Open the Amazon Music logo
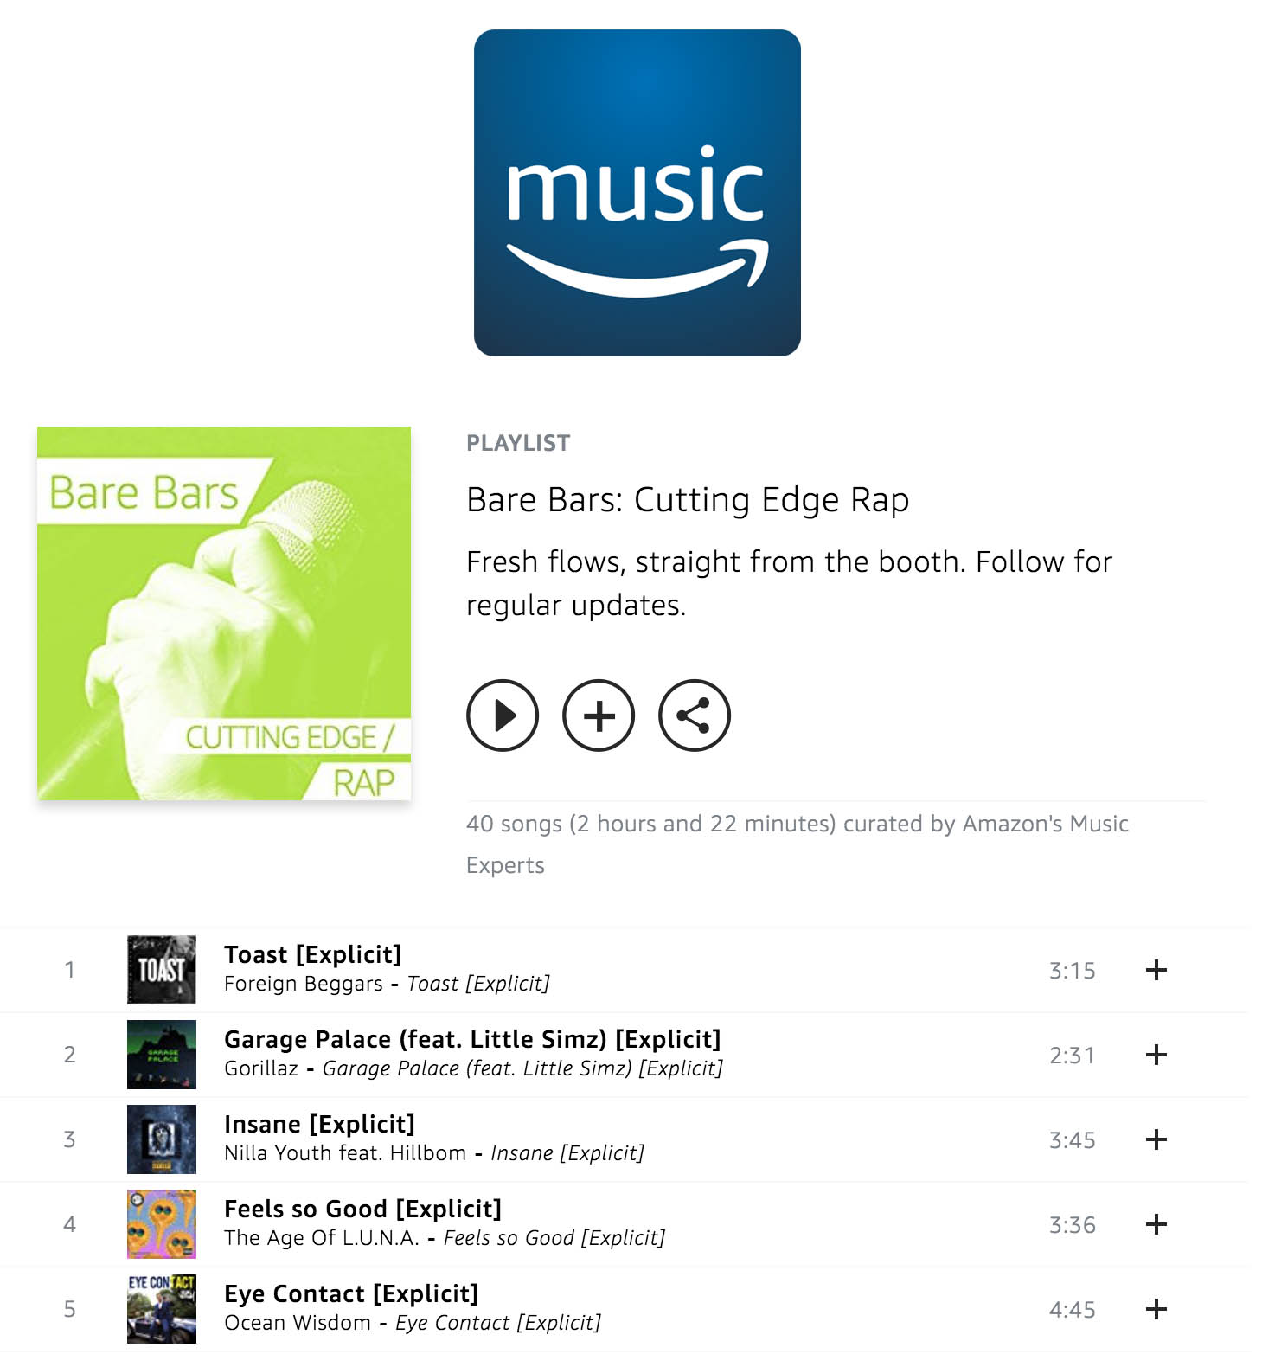 [637, 193]
